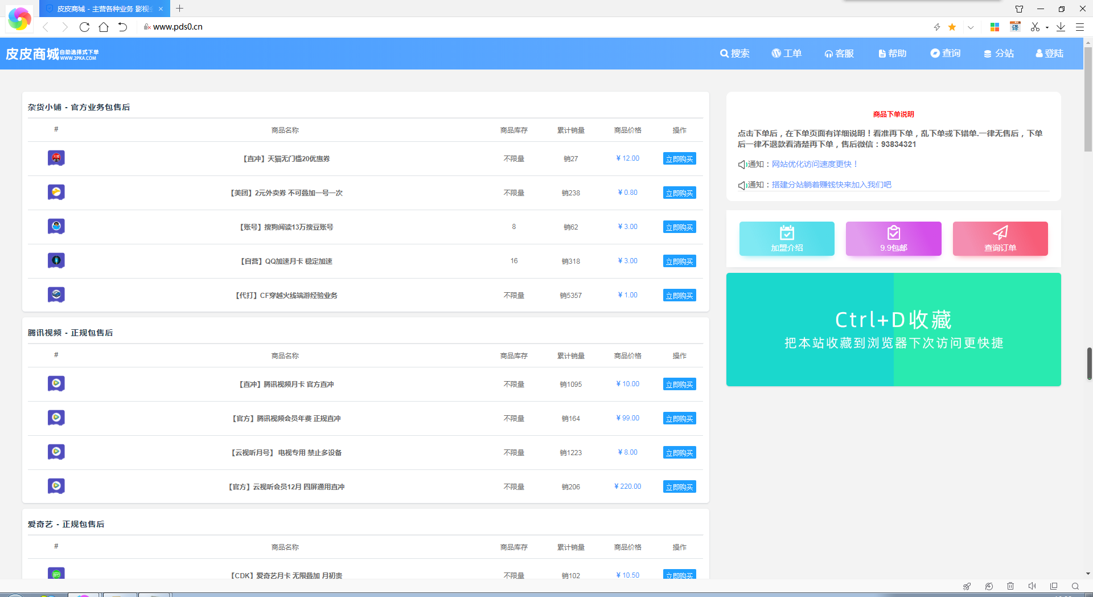Image resolution: width=1093 pixels, height=597 pixels.
Task: Click the site security icon left of URL
Action: click(x=147, y=27)
